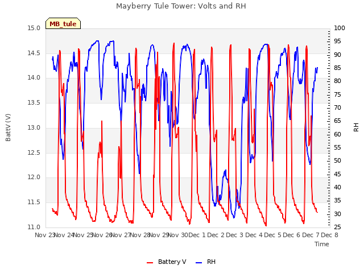Click the 12.5 voltage axis tick
This screenshot has width=364, height=273.
pyautogui.click(x=34, y=153)
